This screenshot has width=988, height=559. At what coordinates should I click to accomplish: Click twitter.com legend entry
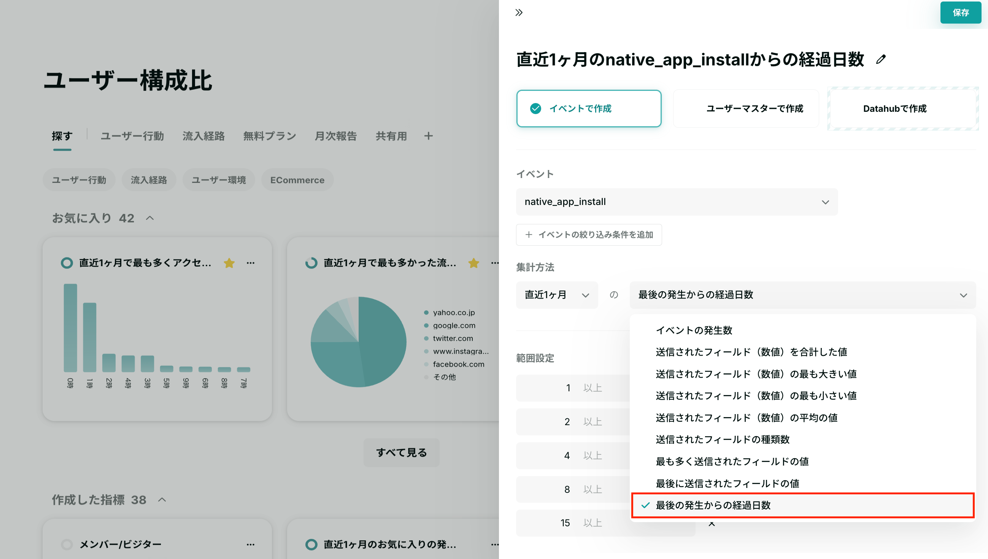coord(448,338)
